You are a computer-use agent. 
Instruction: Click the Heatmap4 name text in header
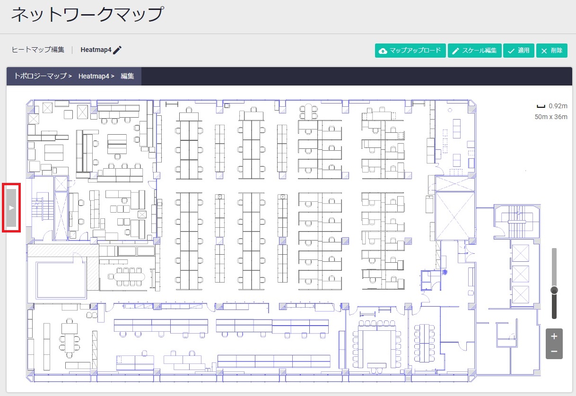click(x=96, y=50)
